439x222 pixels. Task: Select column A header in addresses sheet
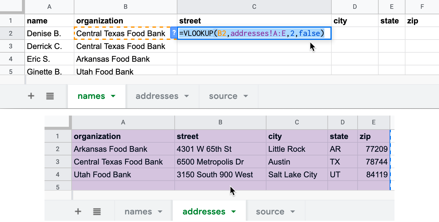[123, 122]
